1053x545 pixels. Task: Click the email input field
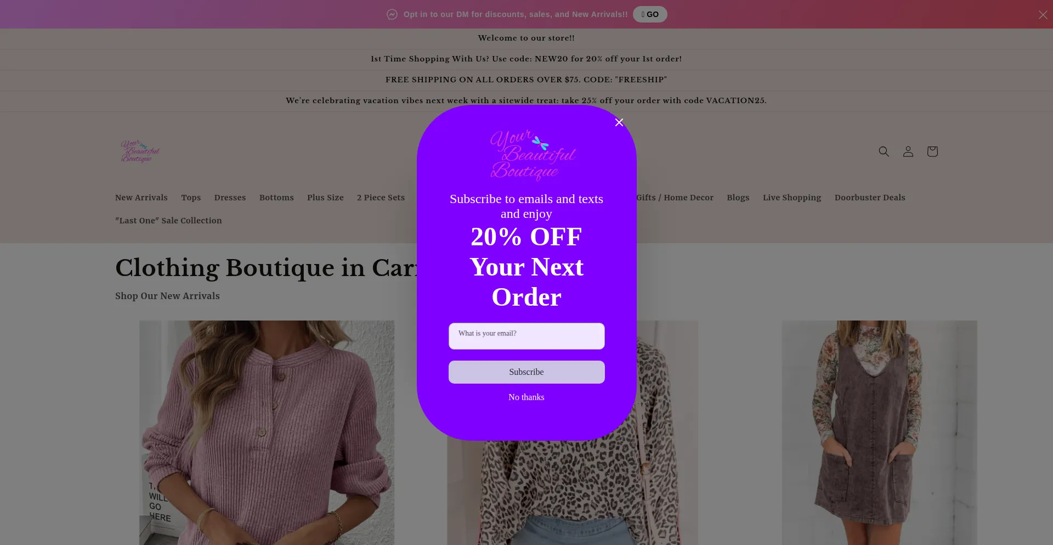tap(526, 336)
